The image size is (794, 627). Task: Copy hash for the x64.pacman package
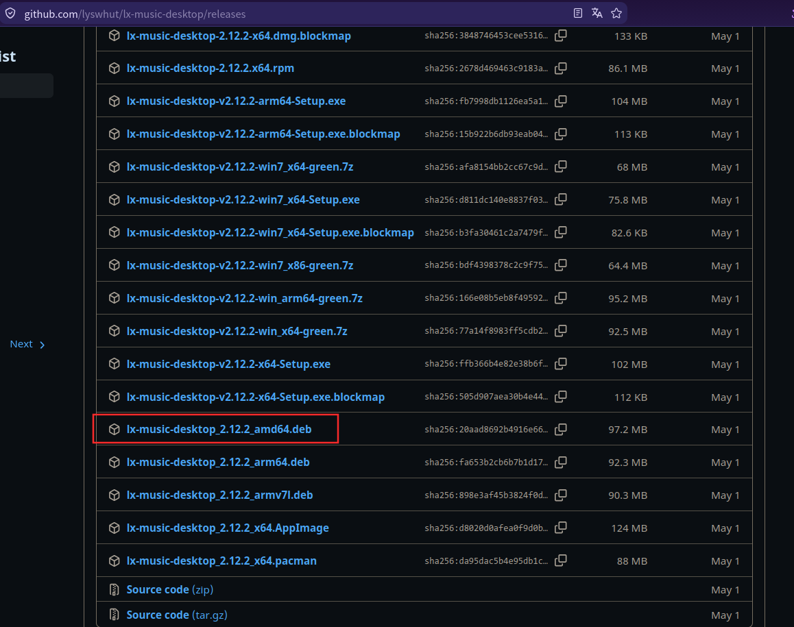point(561,561)
